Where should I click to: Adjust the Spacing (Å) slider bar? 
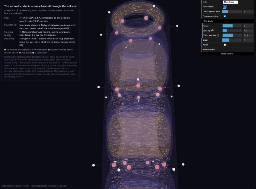[232, 31]
